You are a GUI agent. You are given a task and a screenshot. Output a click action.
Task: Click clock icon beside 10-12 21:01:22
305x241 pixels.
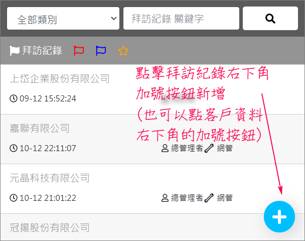14,198
